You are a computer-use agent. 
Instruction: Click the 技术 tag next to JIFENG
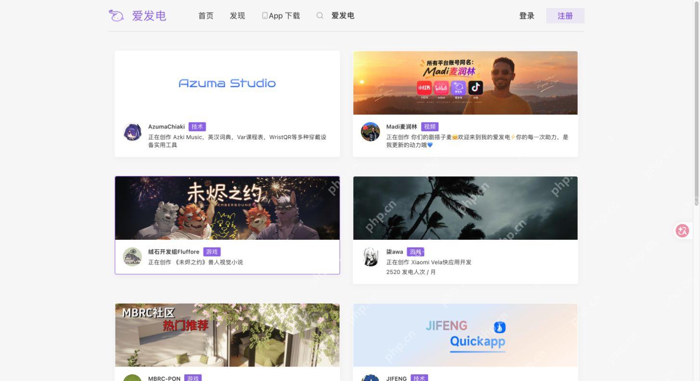[419, 378]
